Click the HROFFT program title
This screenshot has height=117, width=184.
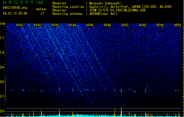[18, 2]
